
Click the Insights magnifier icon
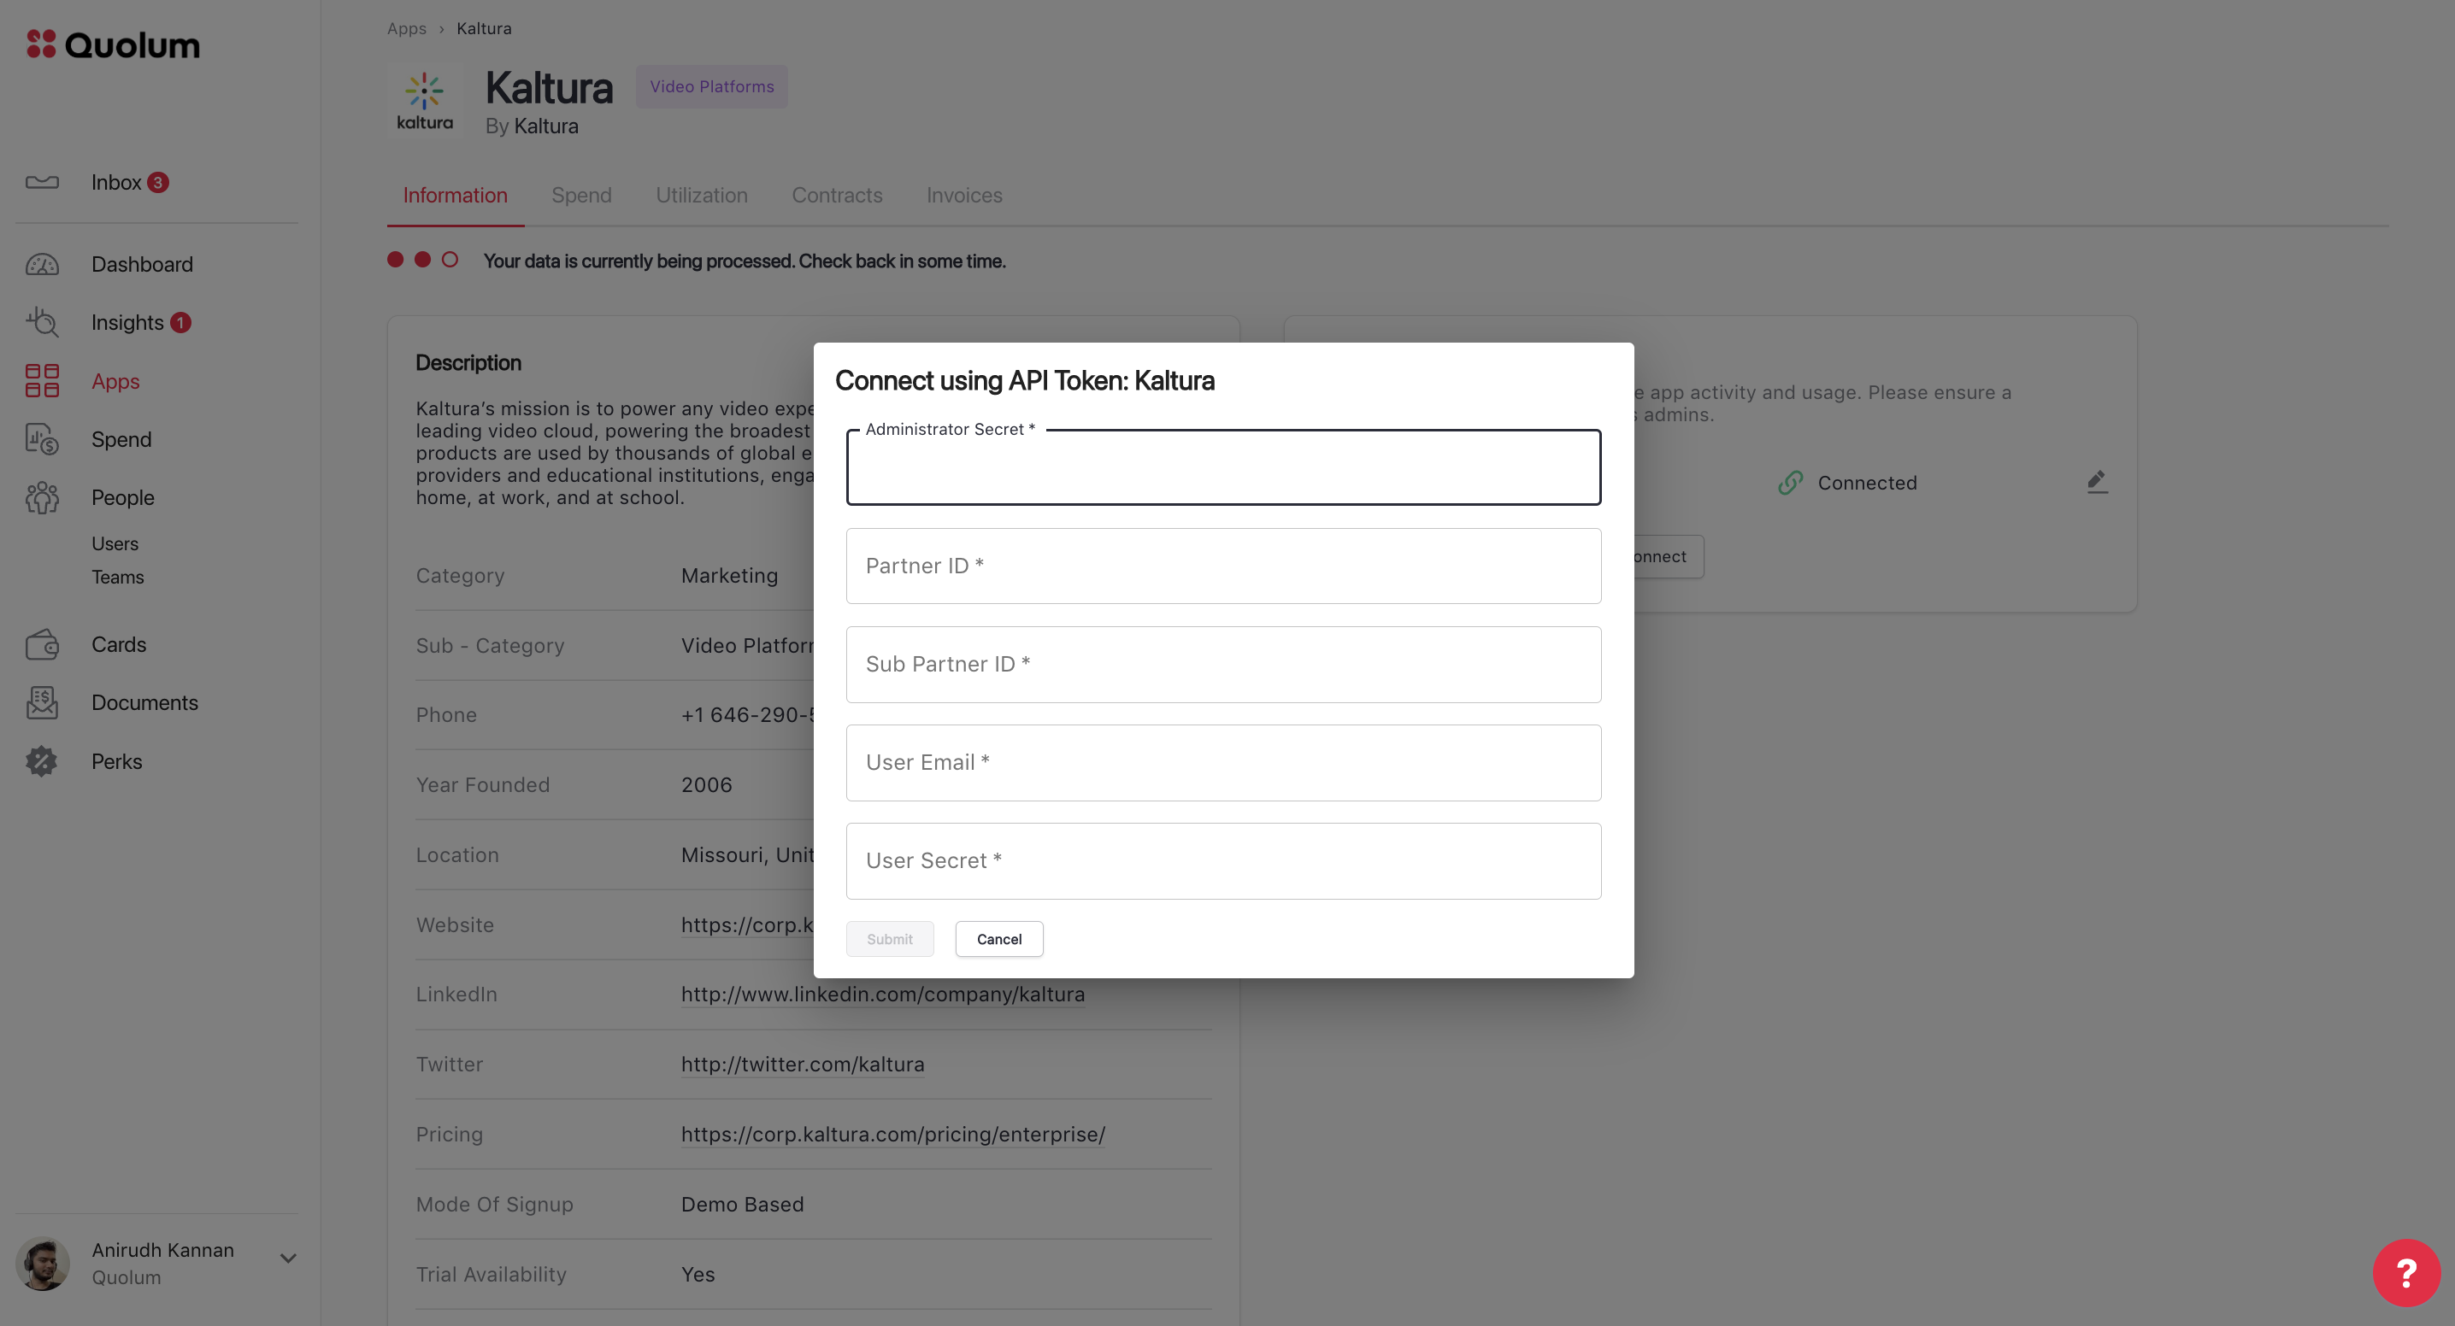tap(42, 322)
